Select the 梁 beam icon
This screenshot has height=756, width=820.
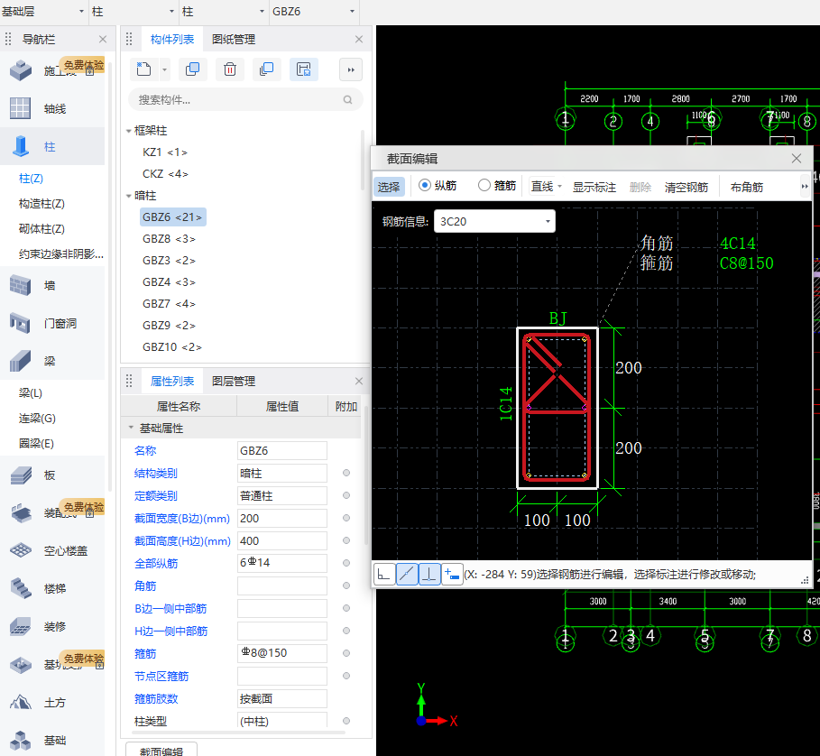[x=21, y=361]
